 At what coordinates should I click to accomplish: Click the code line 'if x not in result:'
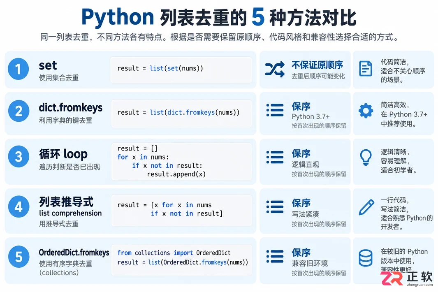pos(167,165)
